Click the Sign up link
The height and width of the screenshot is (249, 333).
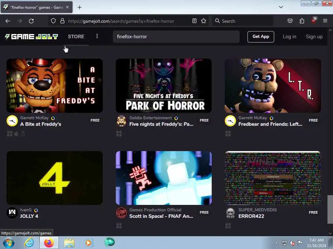(x=314, y=37)
